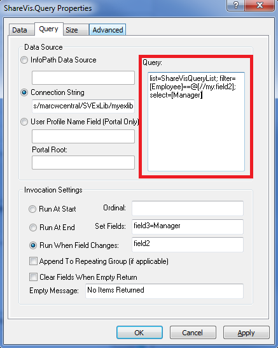This screenshot has width=278, height=348.
Task: Click the OK button
Action: [x=139, y=333]
